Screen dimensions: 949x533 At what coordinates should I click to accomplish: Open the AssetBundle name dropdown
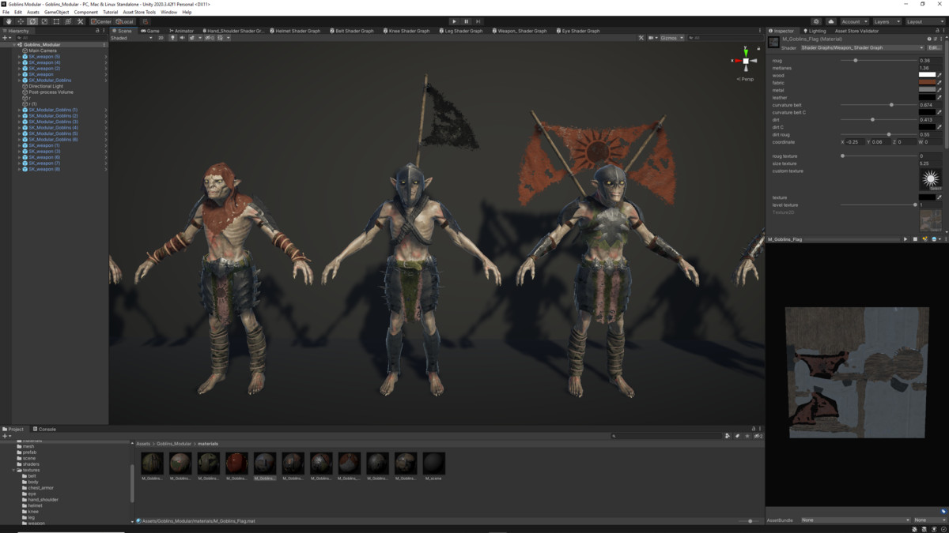[855, 520]
